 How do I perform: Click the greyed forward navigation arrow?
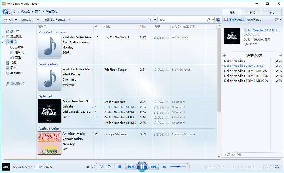(x=12, y=12)
